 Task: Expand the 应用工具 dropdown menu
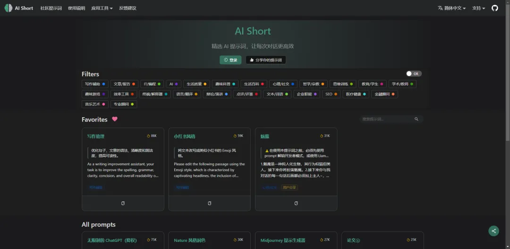click(x=102, y=8)
